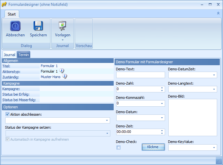Viewport: 223px width, 165px height.
Task: Minimize the Formulardesigner window
Action: pos(202,5)
